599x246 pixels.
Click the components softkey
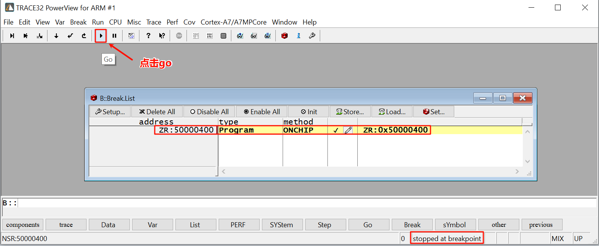pos(23,225)
